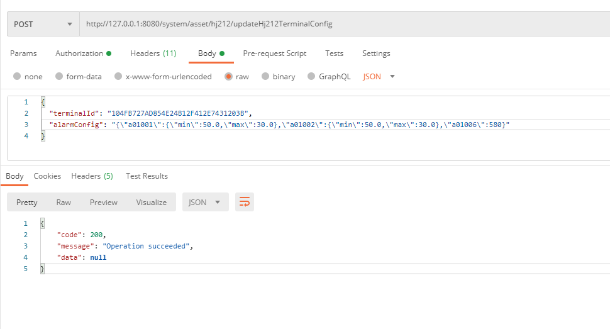Select the raw body radio button
610x329 pixels.
[x=228, y=77]
